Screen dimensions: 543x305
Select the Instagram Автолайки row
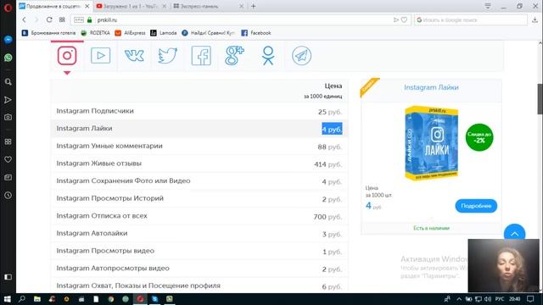(199, 234)
